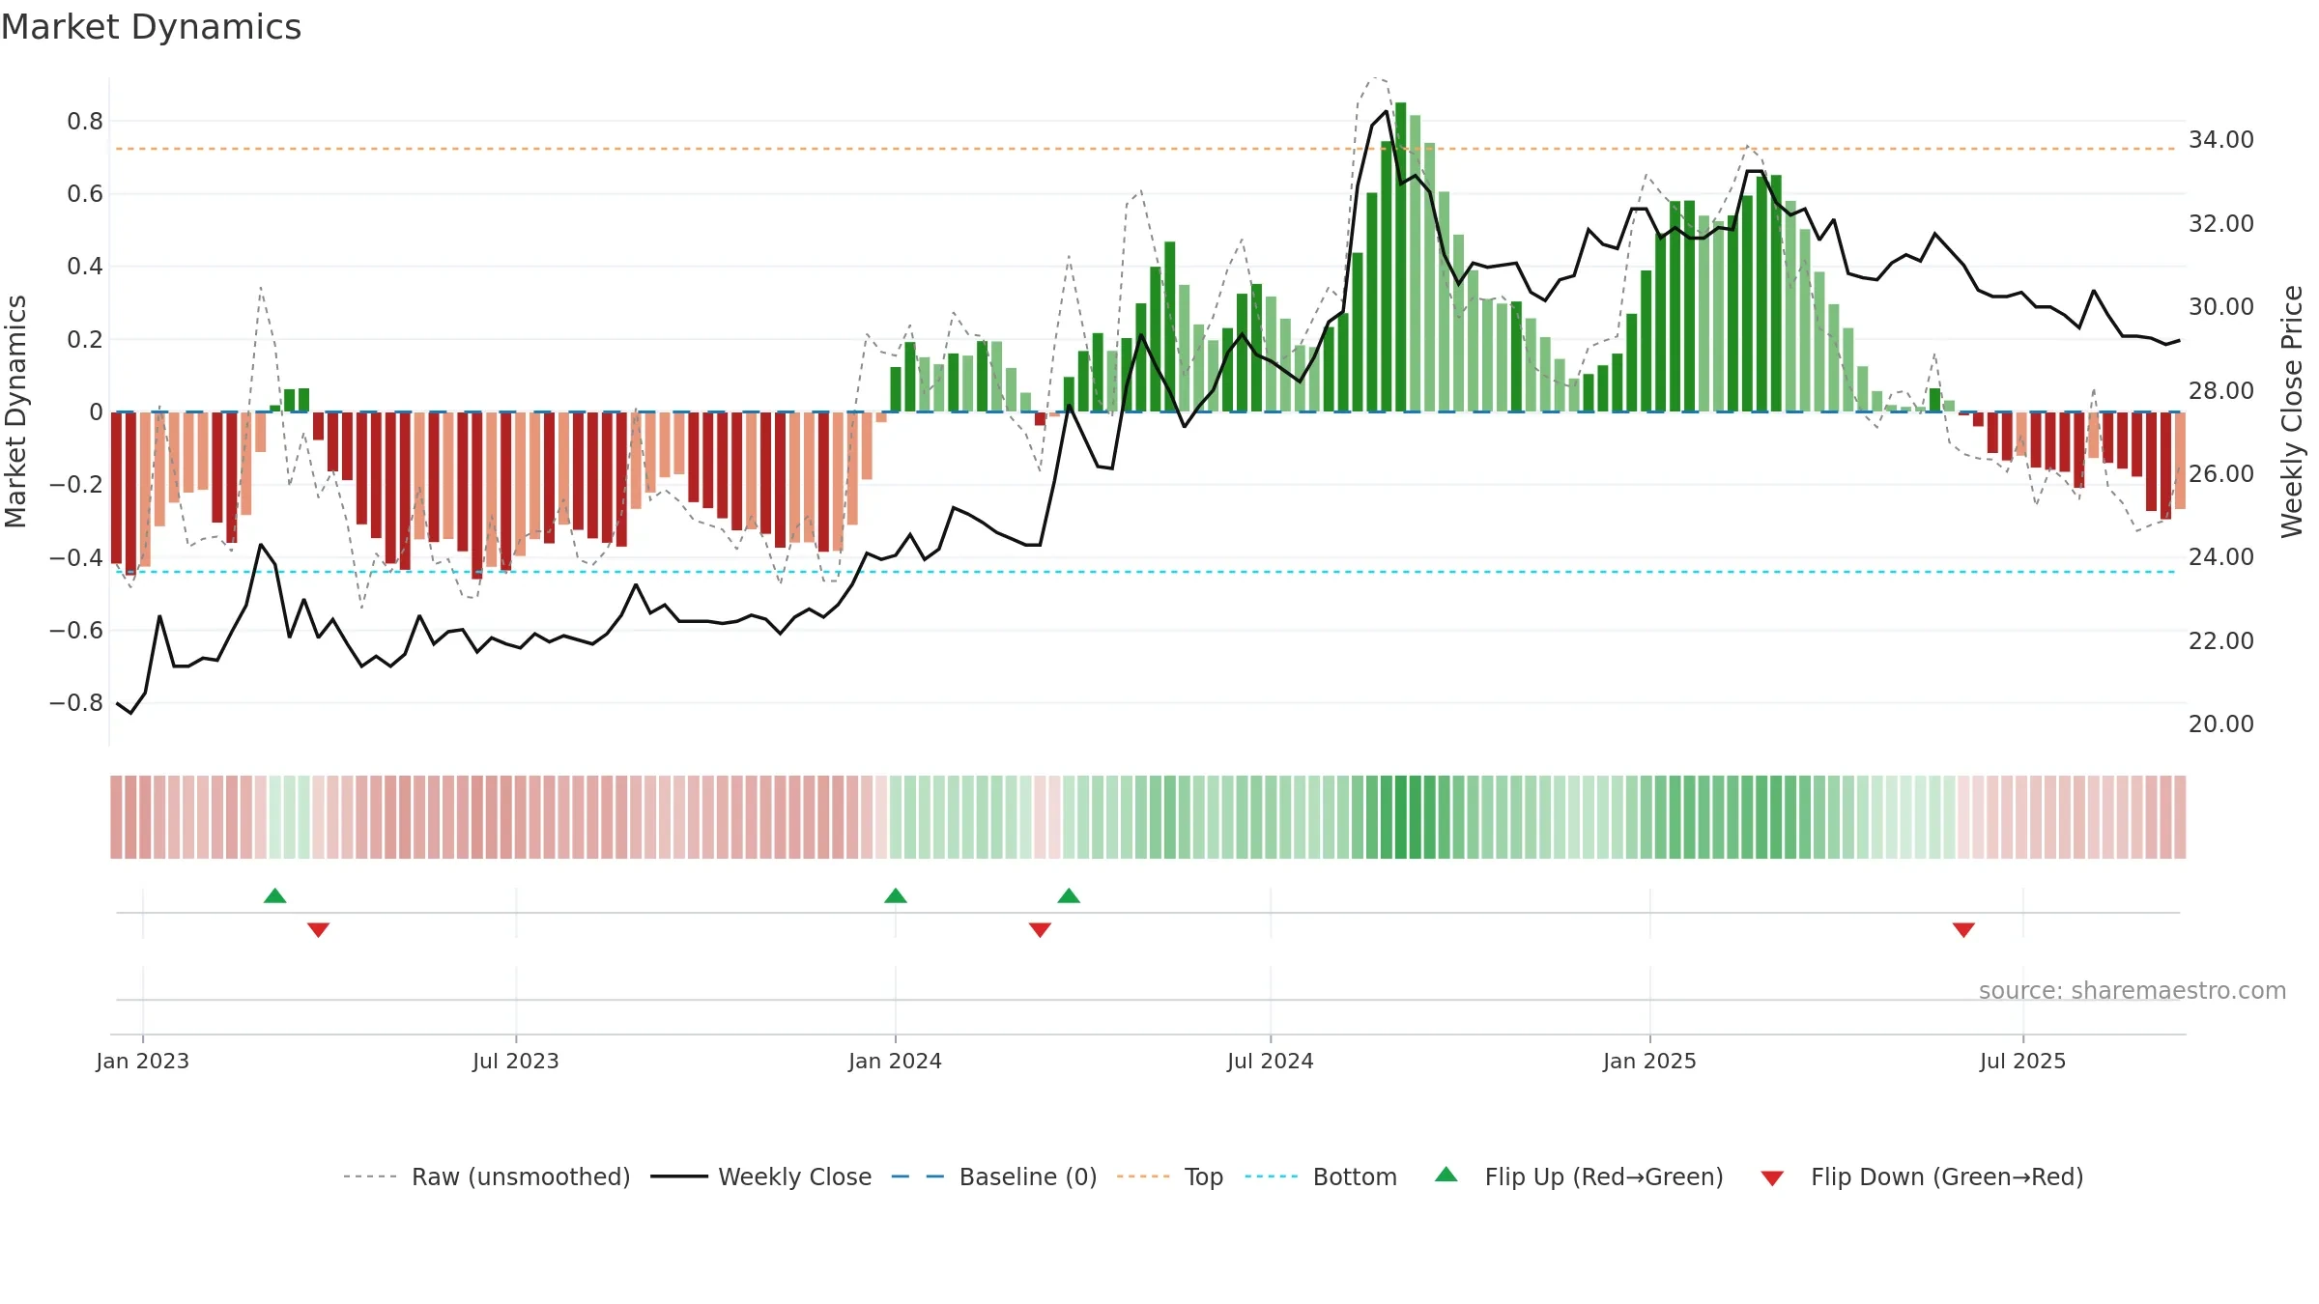Toggle Flip Up (Red→Green) legend entry
Image resolution: width=2319 pixels, height=1304 pixels.
1579,1176
